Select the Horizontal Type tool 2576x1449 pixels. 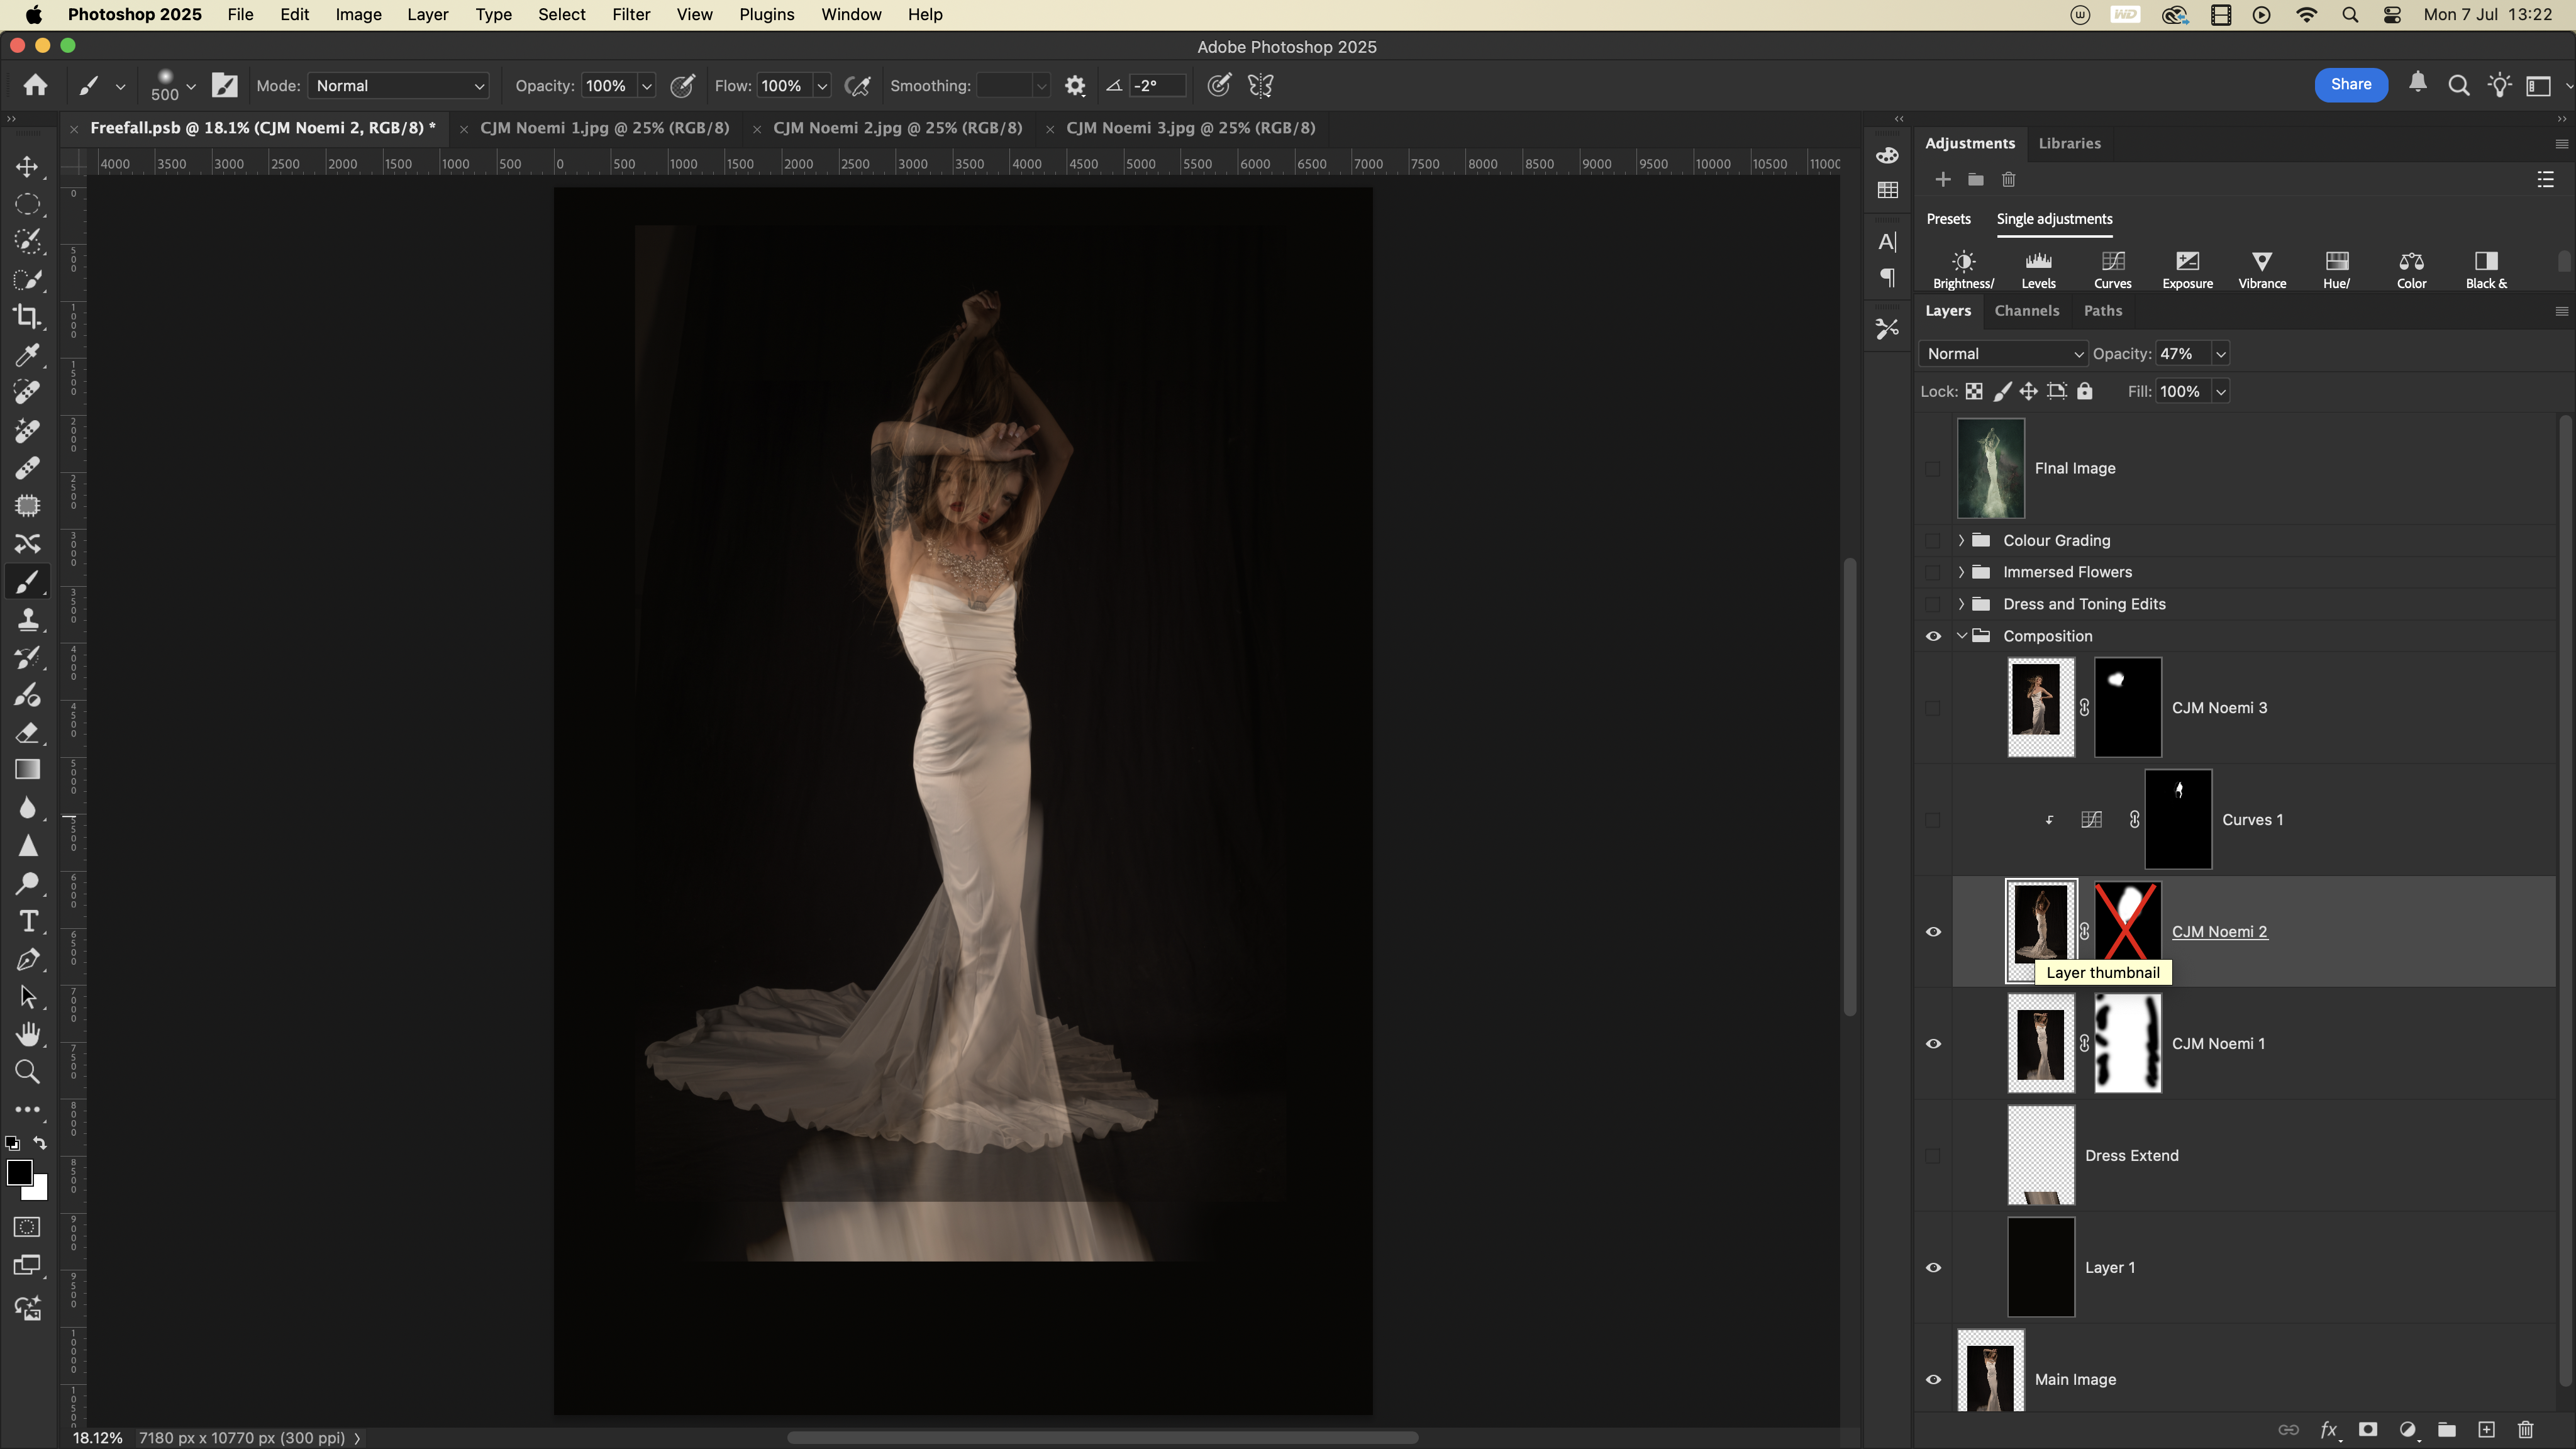coord(27,921)
